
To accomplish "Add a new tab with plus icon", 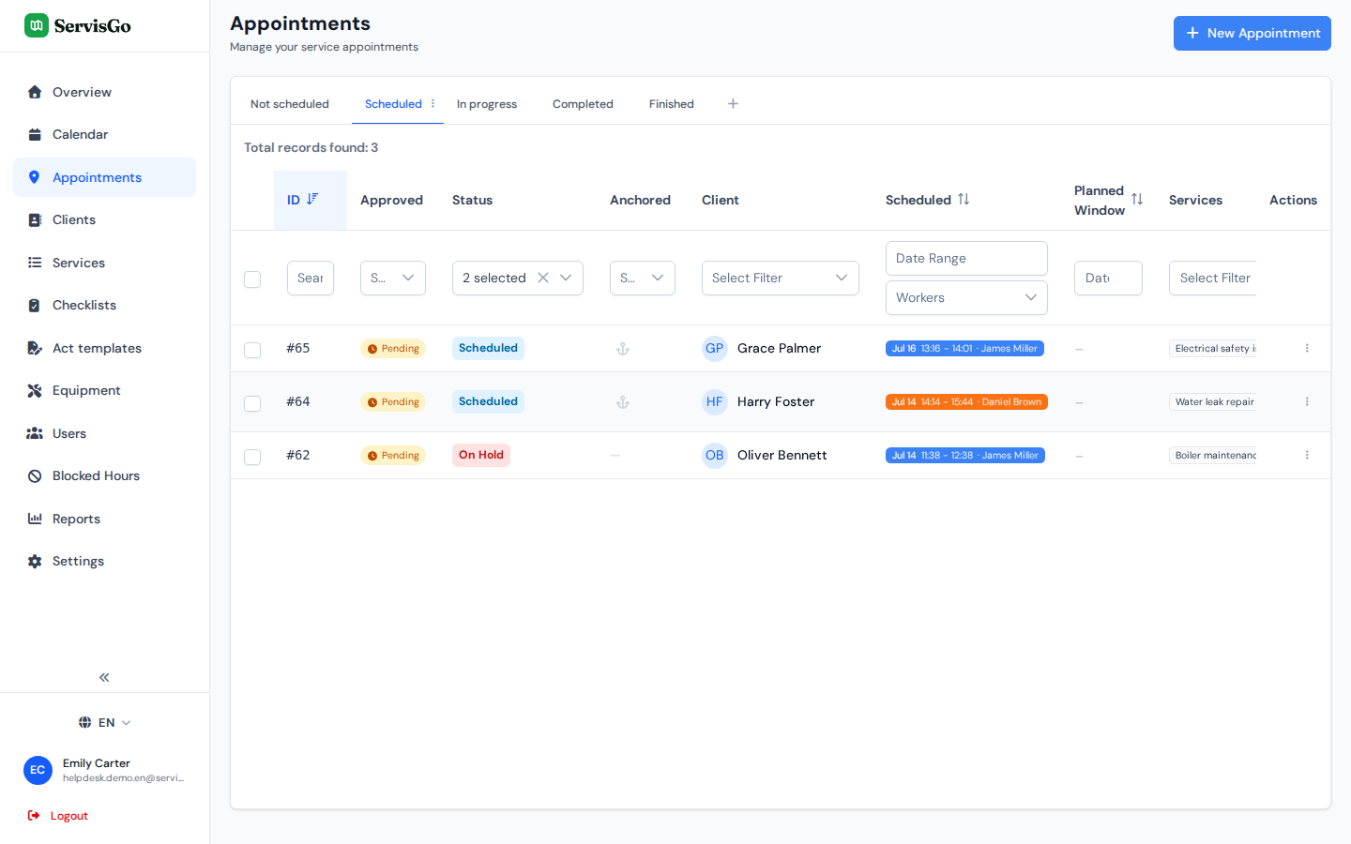I will (x=733, y=104).
